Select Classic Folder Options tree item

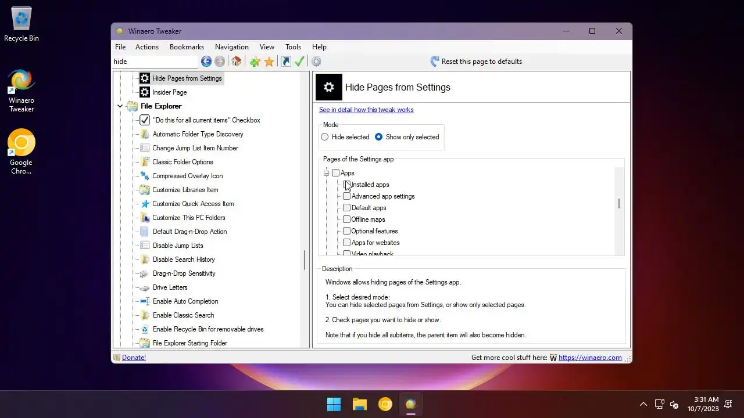[183, 162]
